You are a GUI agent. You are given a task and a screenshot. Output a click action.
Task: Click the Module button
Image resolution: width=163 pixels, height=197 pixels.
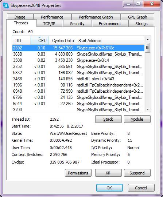pos(137,119)
